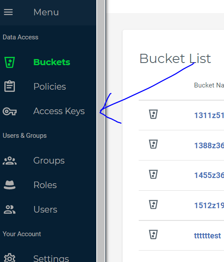This screenshot has height=262, width=224.
Task: Click the Settings gear icon
Action: coord(10,258)
